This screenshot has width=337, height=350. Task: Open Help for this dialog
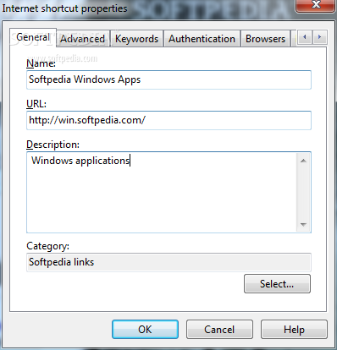[294, 329]
